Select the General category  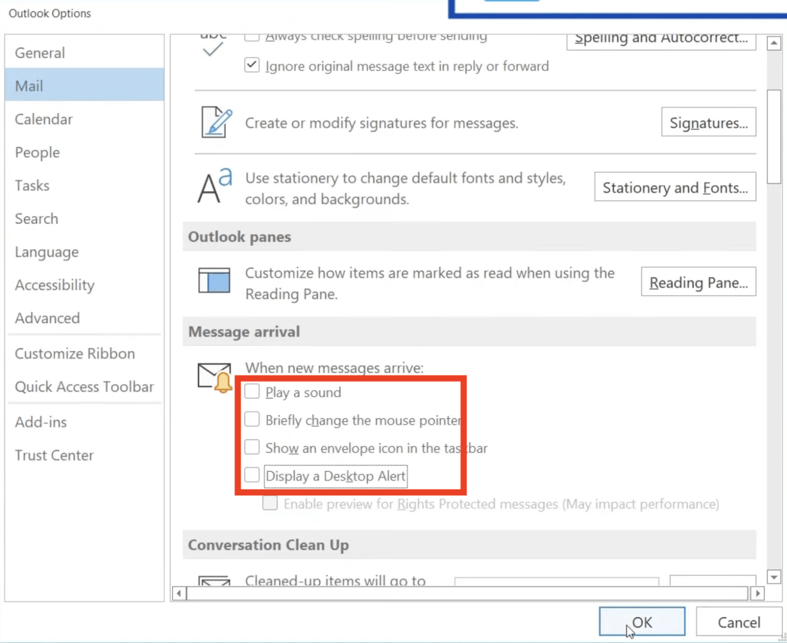point(39,52)
